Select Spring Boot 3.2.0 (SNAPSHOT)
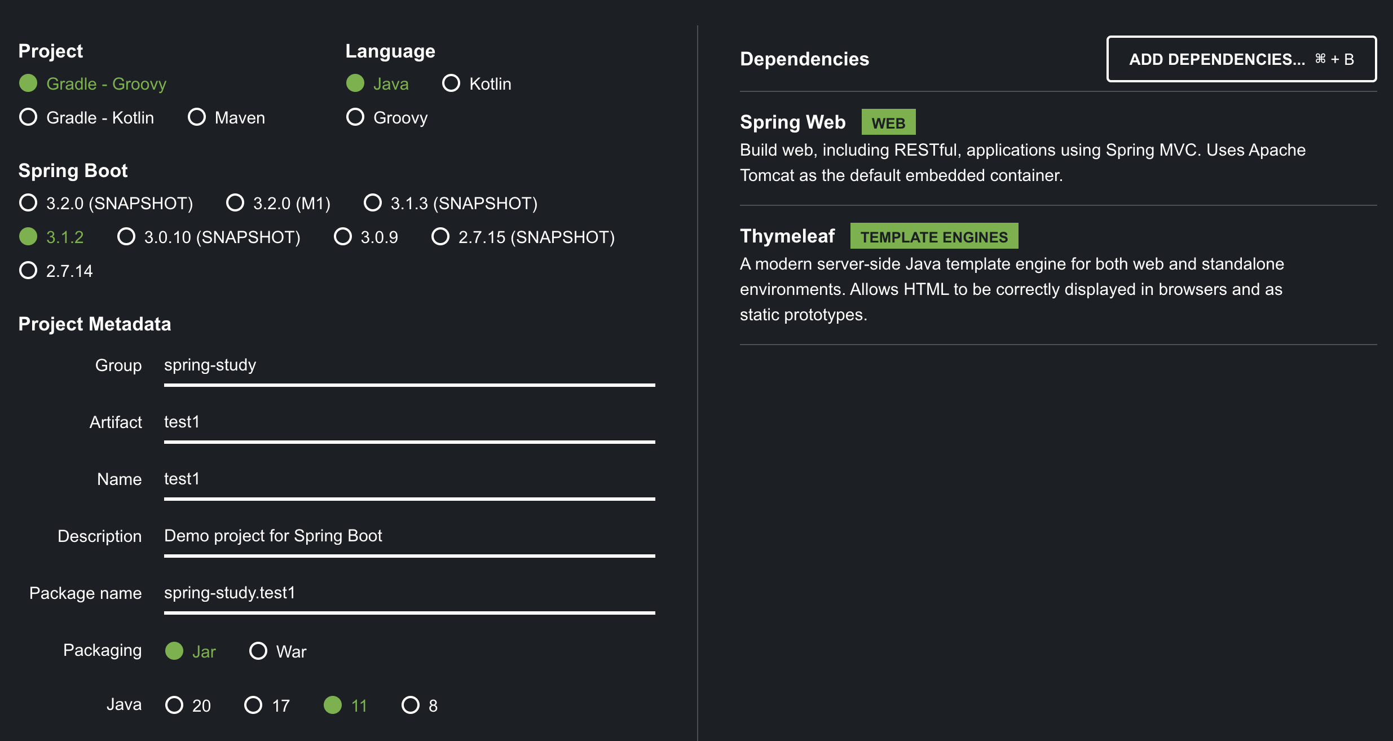The image size is (1393, 741). [106, 203]
